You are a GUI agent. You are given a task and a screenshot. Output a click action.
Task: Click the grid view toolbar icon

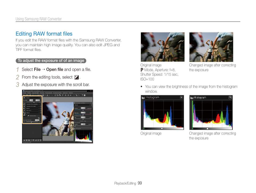[x=55, y=95]
